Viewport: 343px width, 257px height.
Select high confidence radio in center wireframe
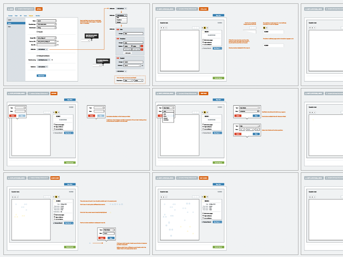tap(203, 127)
